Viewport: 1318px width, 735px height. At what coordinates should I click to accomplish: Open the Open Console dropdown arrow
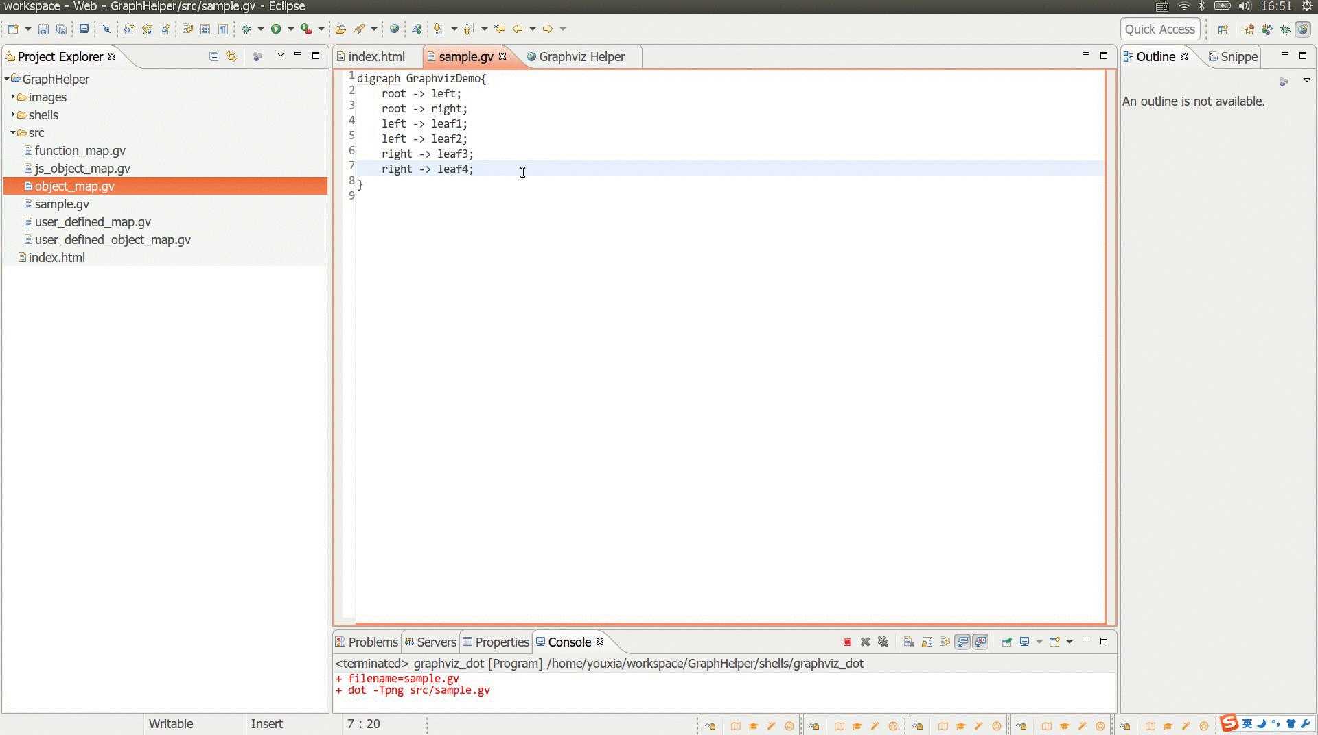[1069, 642]
